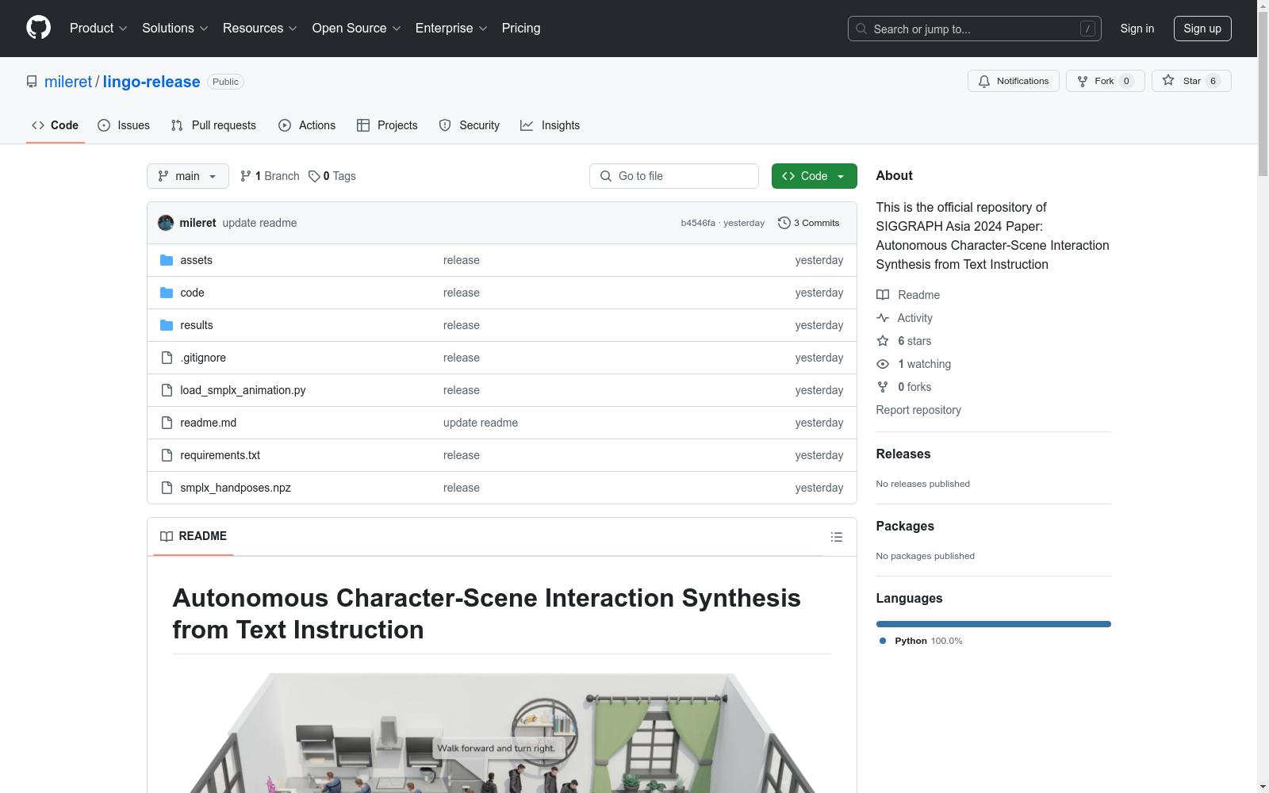Switch to the Projects tab
The image size is (1269, 793).
pos(387,125)
